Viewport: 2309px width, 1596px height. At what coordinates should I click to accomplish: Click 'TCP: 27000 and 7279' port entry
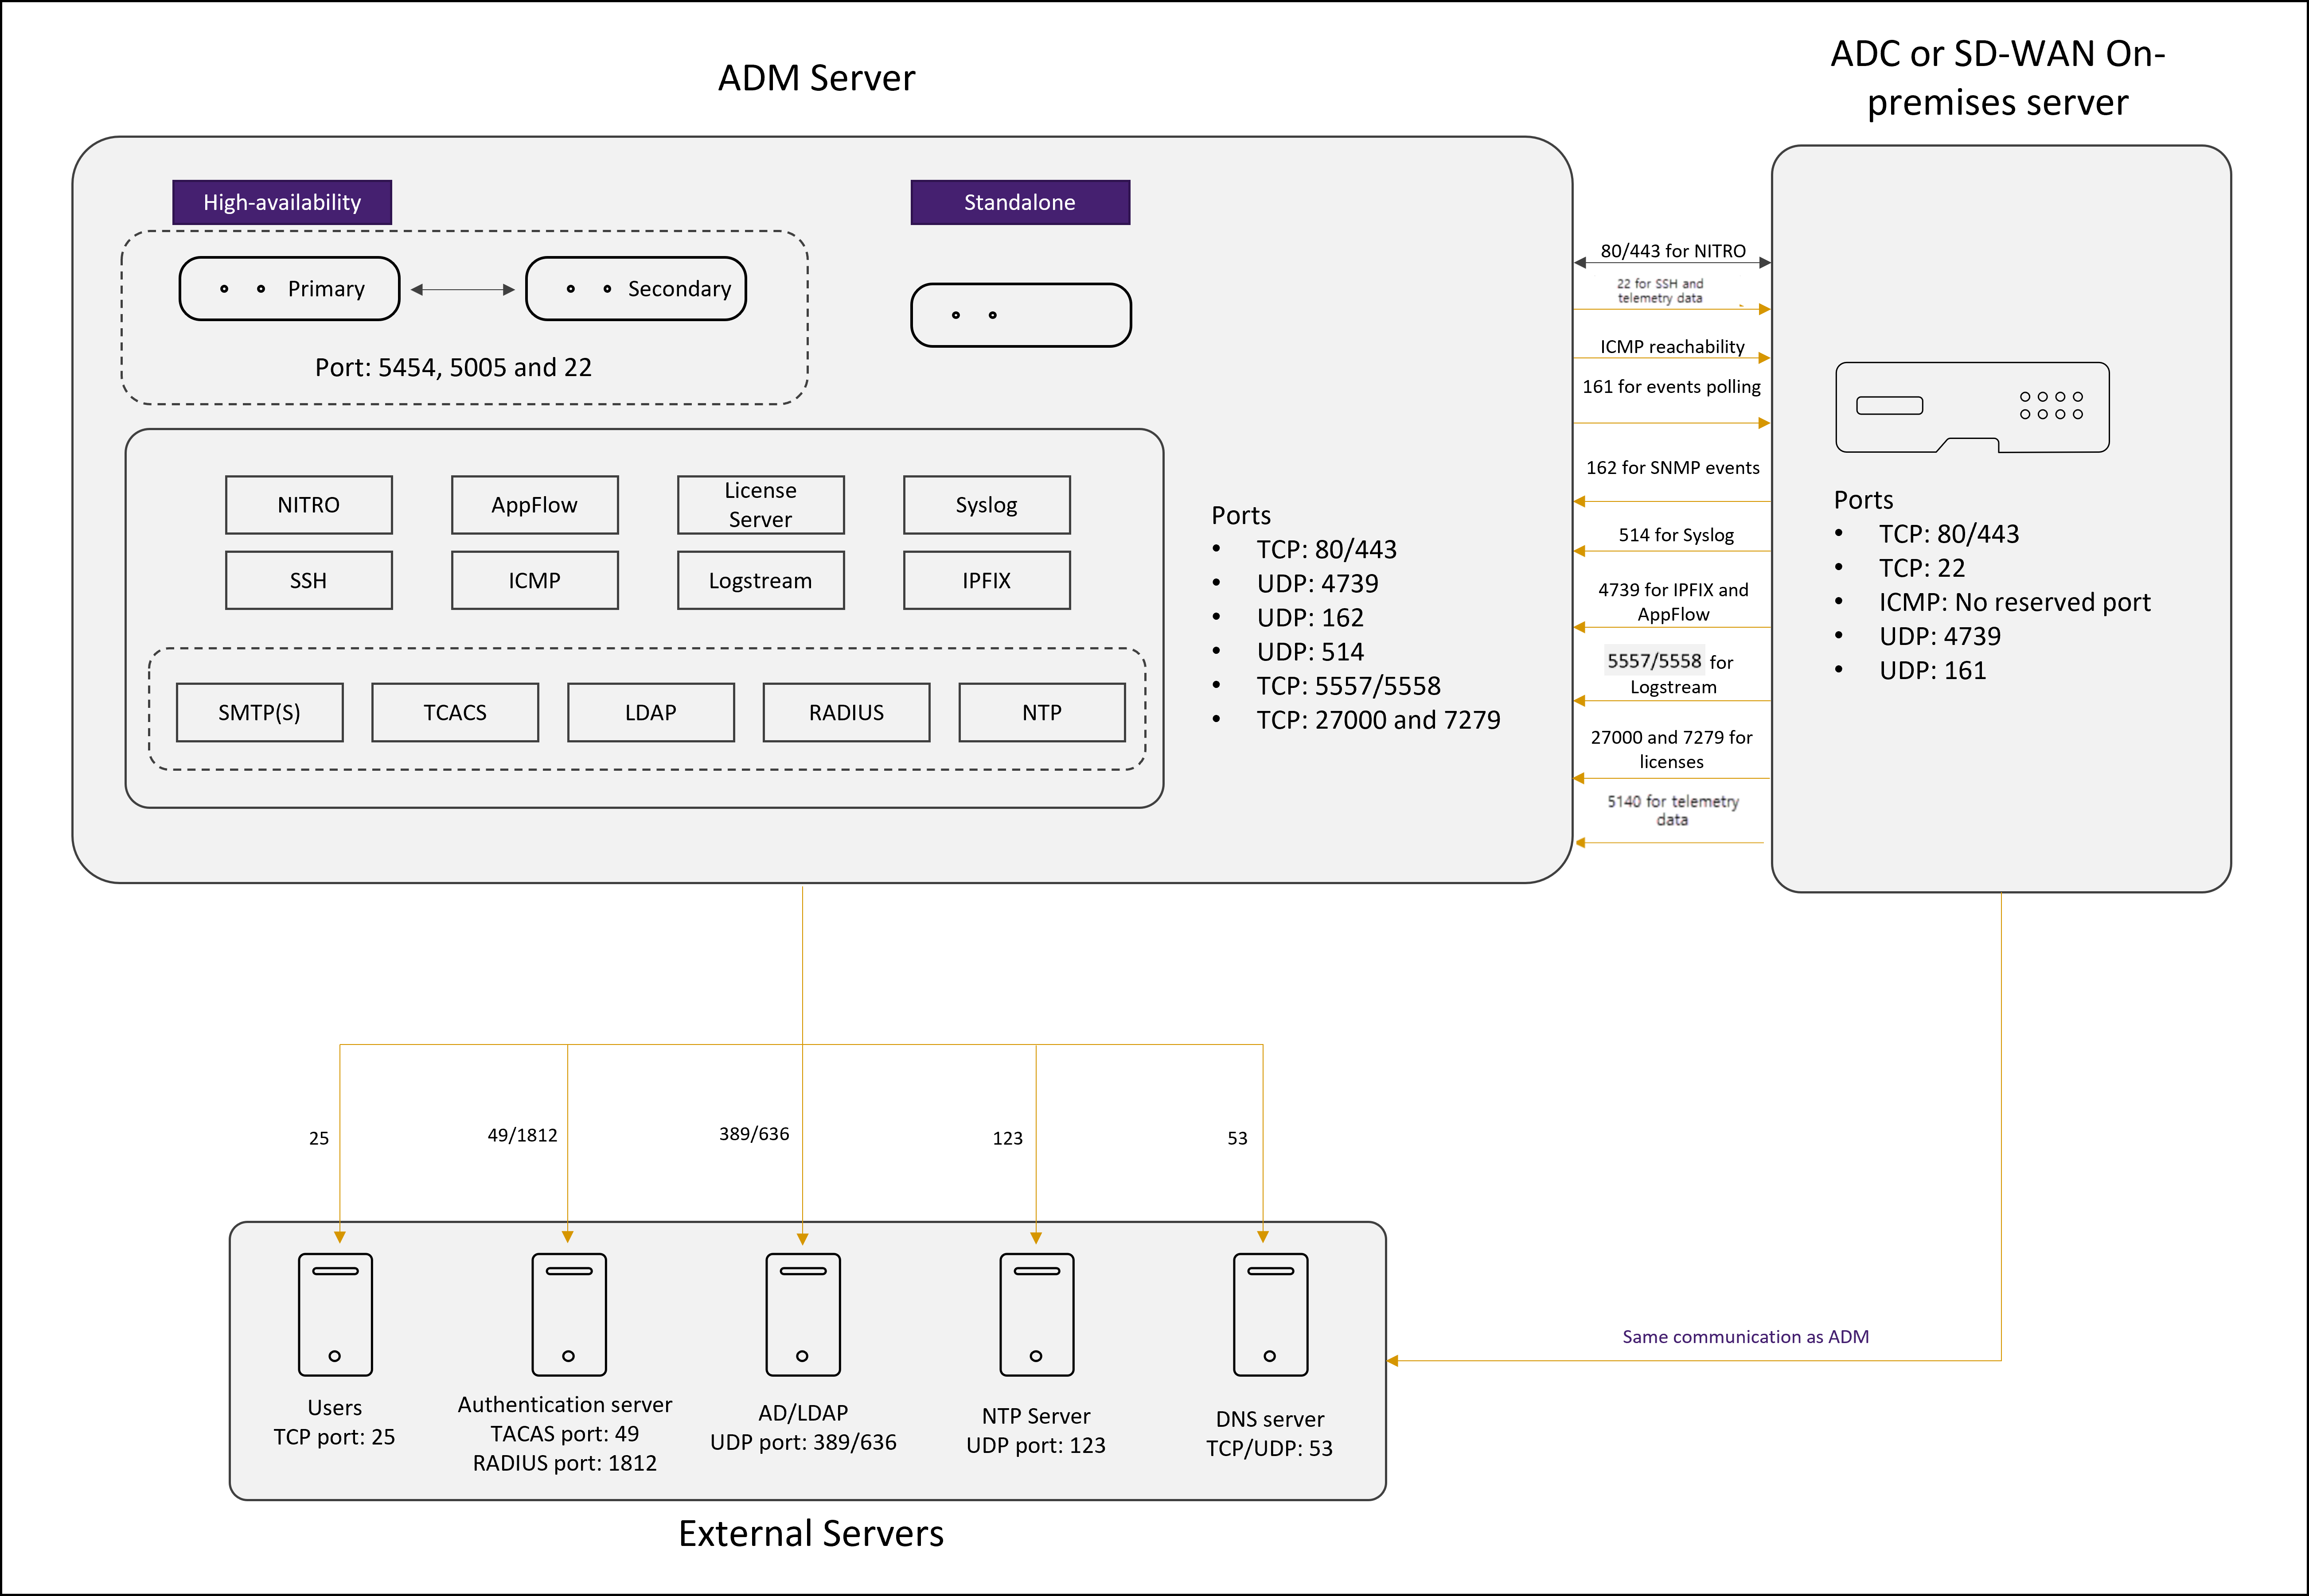pos(1379,719)
